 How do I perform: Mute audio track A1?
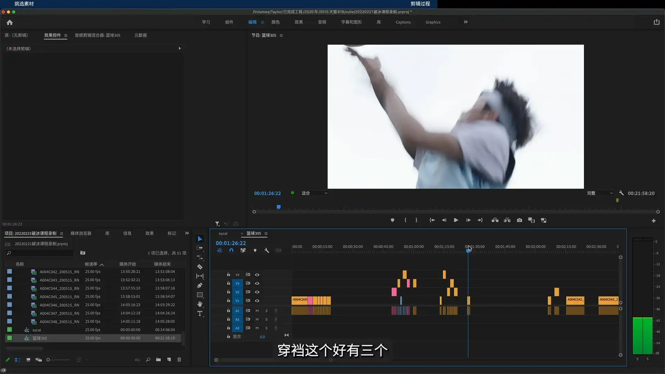[257, 311]
